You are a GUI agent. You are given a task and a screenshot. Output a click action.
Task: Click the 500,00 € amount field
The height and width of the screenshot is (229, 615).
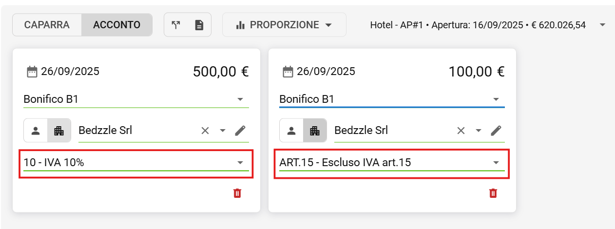coord(221,72)
